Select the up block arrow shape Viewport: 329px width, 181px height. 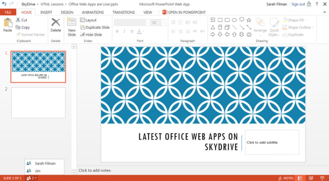[234, 34]
